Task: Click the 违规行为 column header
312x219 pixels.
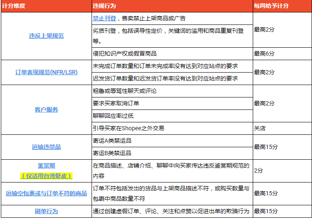Action: [x=104, y=6]
